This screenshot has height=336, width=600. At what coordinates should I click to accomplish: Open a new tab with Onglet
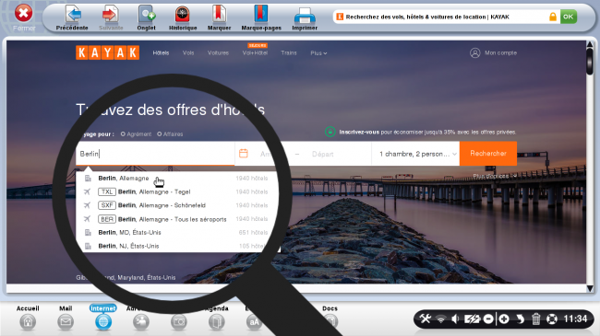click(146, 17)
